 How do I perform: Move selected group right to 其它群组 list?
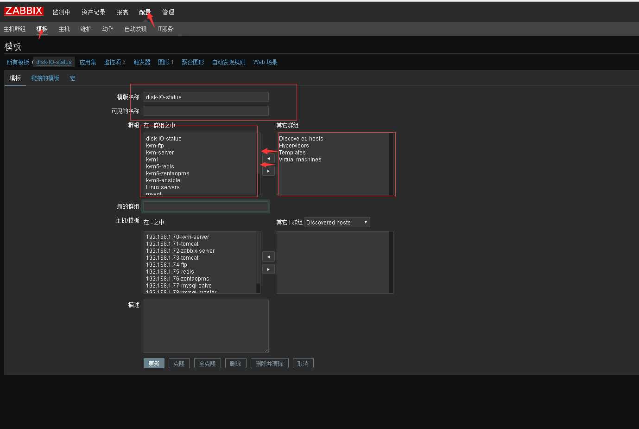pyautogui.click(x=268, y=171)
